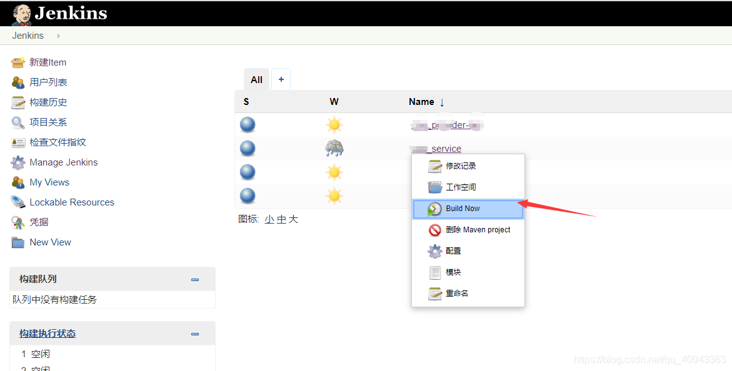
Task: Click the 构建历史 notepad icon
Action: point(18,102)
